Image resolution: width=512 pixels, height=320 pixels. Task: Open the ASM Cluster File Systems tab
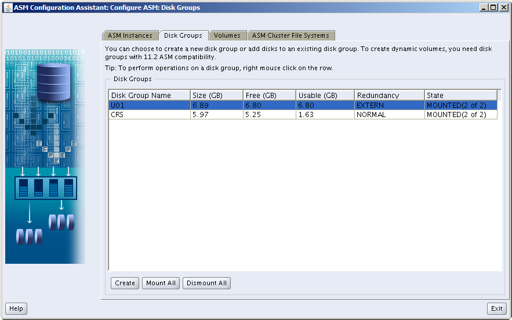click(x=291, y=35)
